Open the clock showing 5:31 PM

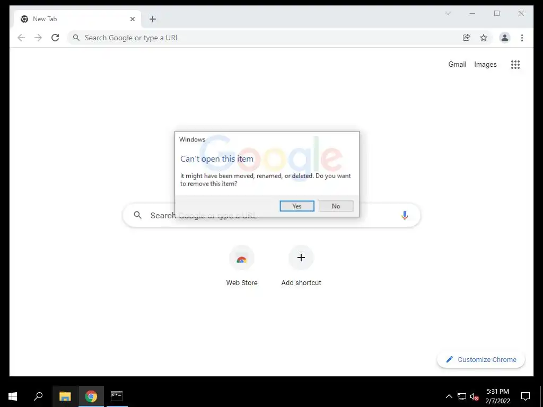click(x=497, y=396)
